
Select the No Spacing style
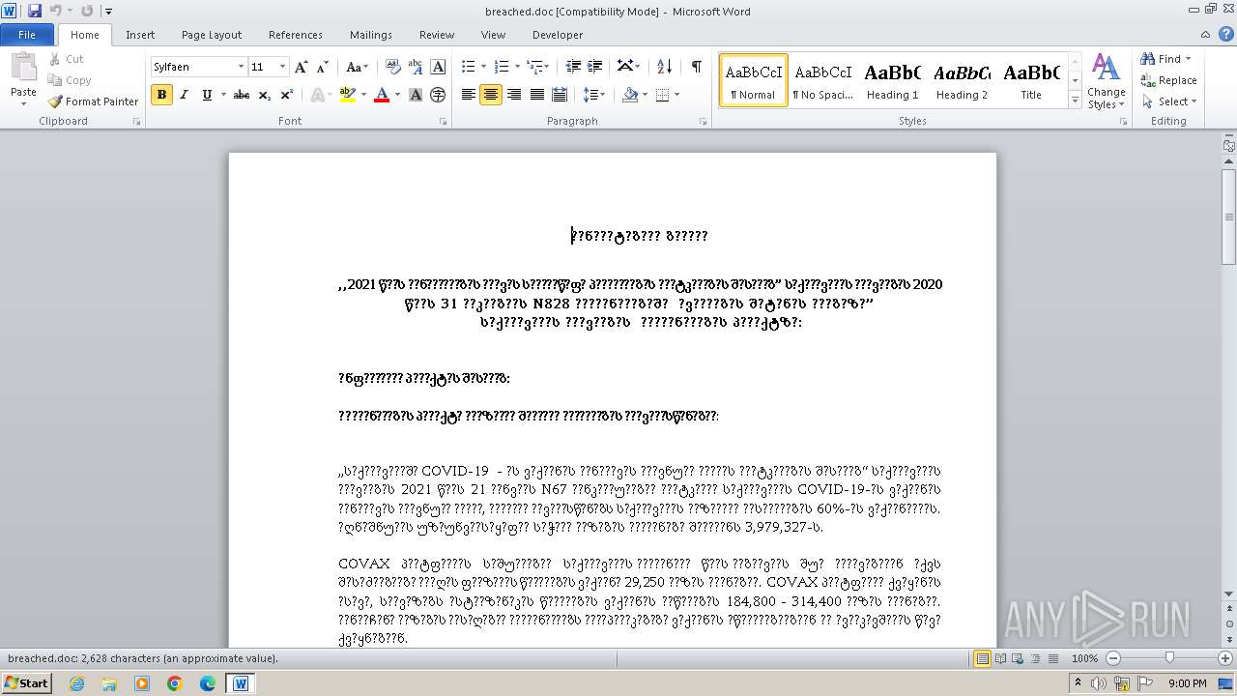tap(822, 79)
